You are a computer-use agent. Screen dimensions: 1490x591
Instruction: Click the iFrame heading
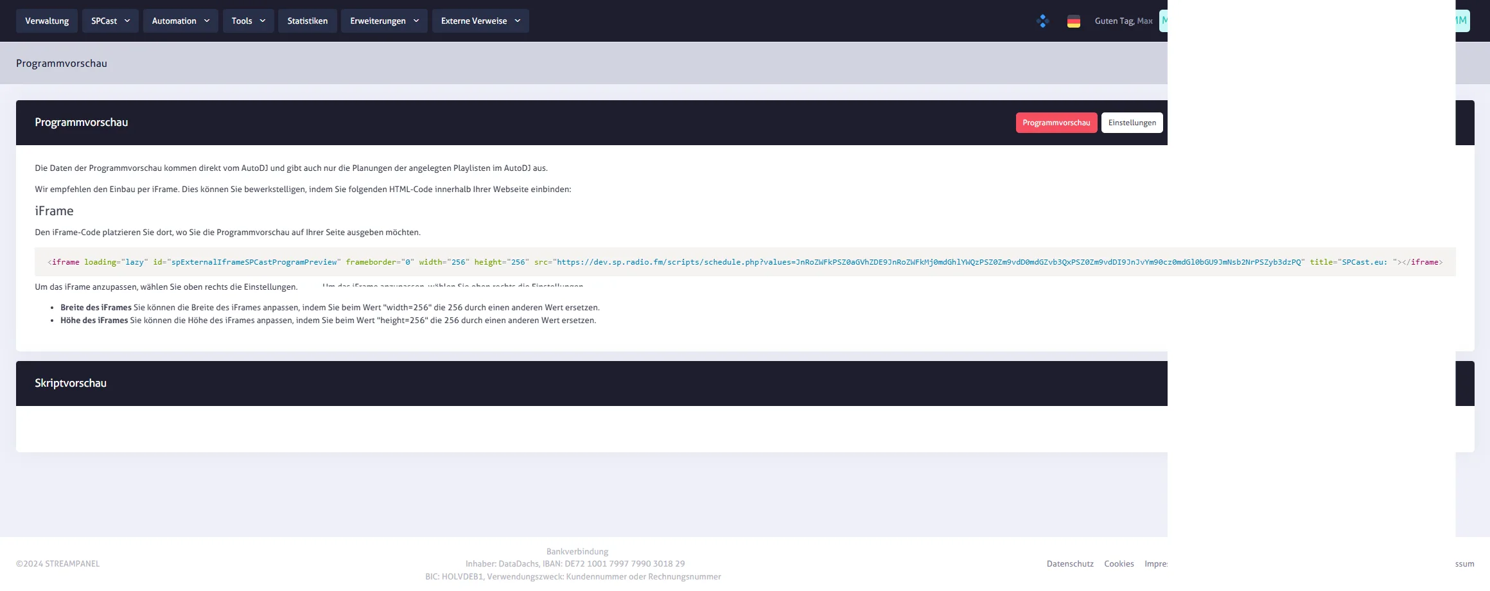click(x=54, y=211)
